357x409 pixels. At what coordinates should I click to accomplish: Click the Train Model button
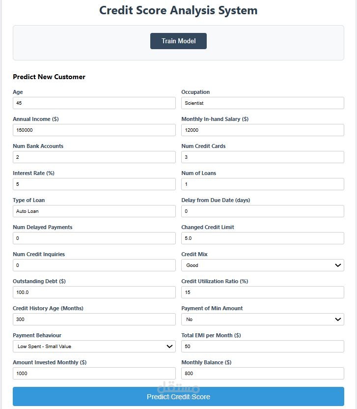(178, 41)
